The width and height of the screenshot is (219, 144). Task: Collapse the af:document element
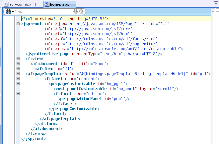click(x=18, y=64)
